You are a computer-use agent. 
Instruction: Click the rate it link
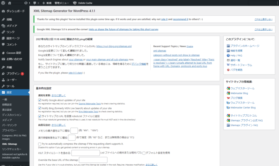[164, 19]
